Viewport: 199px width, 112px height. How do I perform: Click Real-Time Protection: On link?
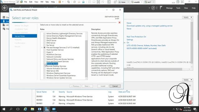[x=136, y=37]
